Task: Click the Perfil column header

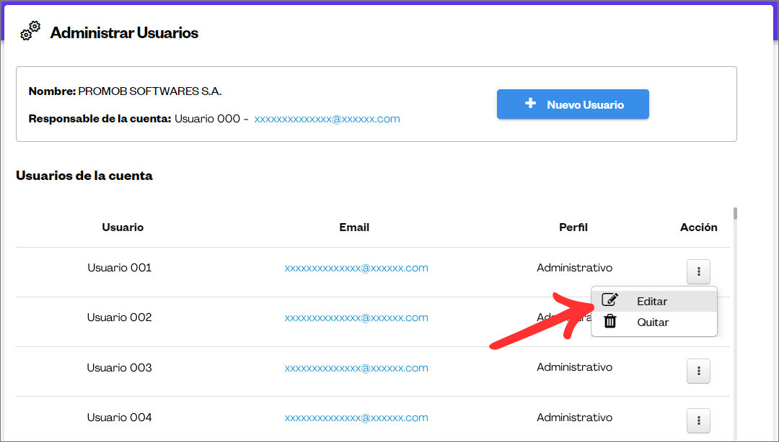Action: point(573,227)
